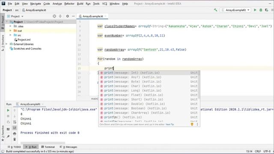Open Project view selector dropdown
The width and height of the screenshot is (274, 154).
pyautogui.click(x=15, y=16)
